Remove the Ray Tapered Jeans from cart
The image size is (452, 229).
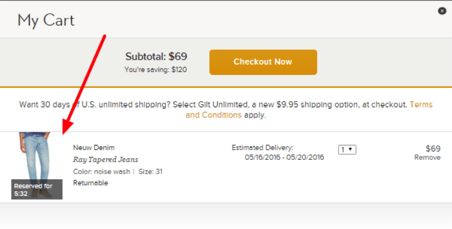pyautogui.click(x=427, y=158)
